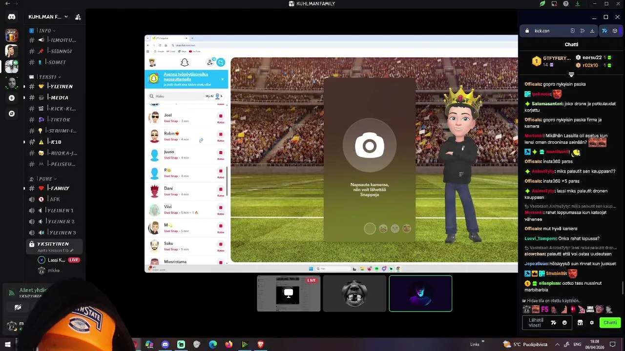Image resolution: width=625 pixels, height=351 pixels.
Task: Open the SÄÄNNÖT rules channel
Action: click(55, 51)
